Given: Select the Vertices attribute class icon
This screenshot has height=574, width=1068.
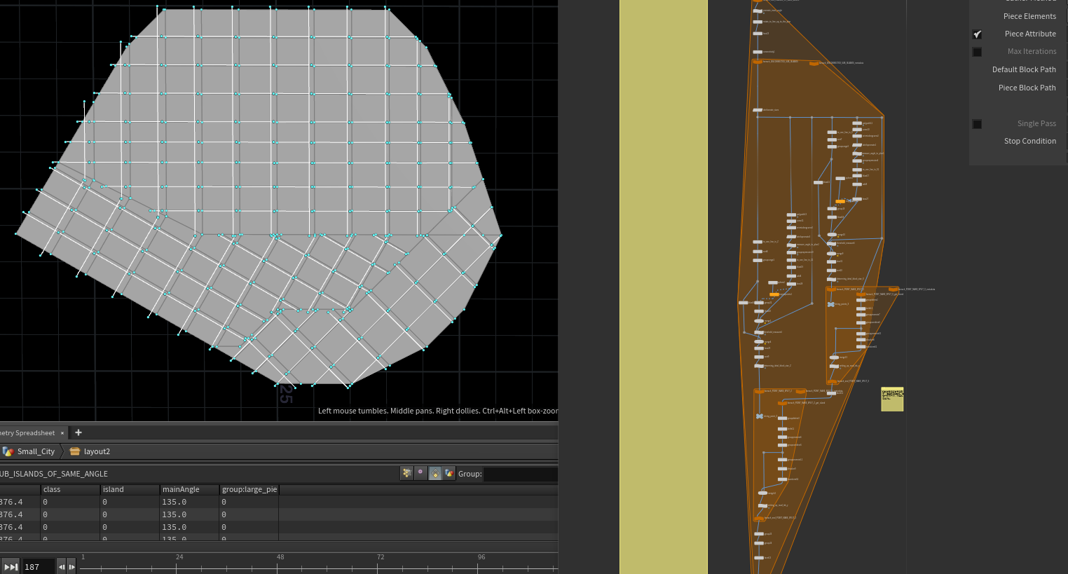Looking at the screenshot, I should click(x=420, y=473).
